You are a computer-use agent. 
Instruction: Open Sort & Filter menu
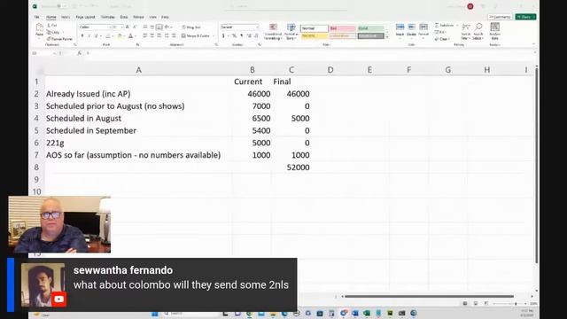466,32
